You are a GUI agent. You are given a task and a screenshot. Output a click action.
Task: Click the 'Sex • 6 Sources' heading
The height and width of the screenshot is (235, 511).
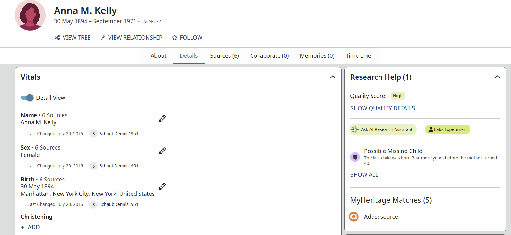click(x=41, y=148)
